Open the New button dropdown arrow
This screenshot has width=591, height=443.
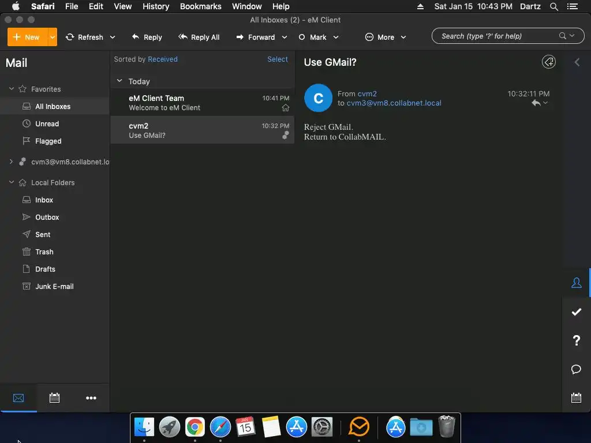[53, 37]
